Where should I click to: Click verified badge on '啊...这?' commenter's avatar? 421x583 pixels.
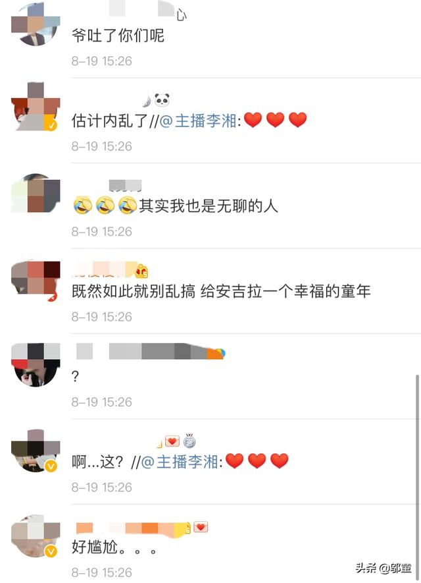point(51,466)
